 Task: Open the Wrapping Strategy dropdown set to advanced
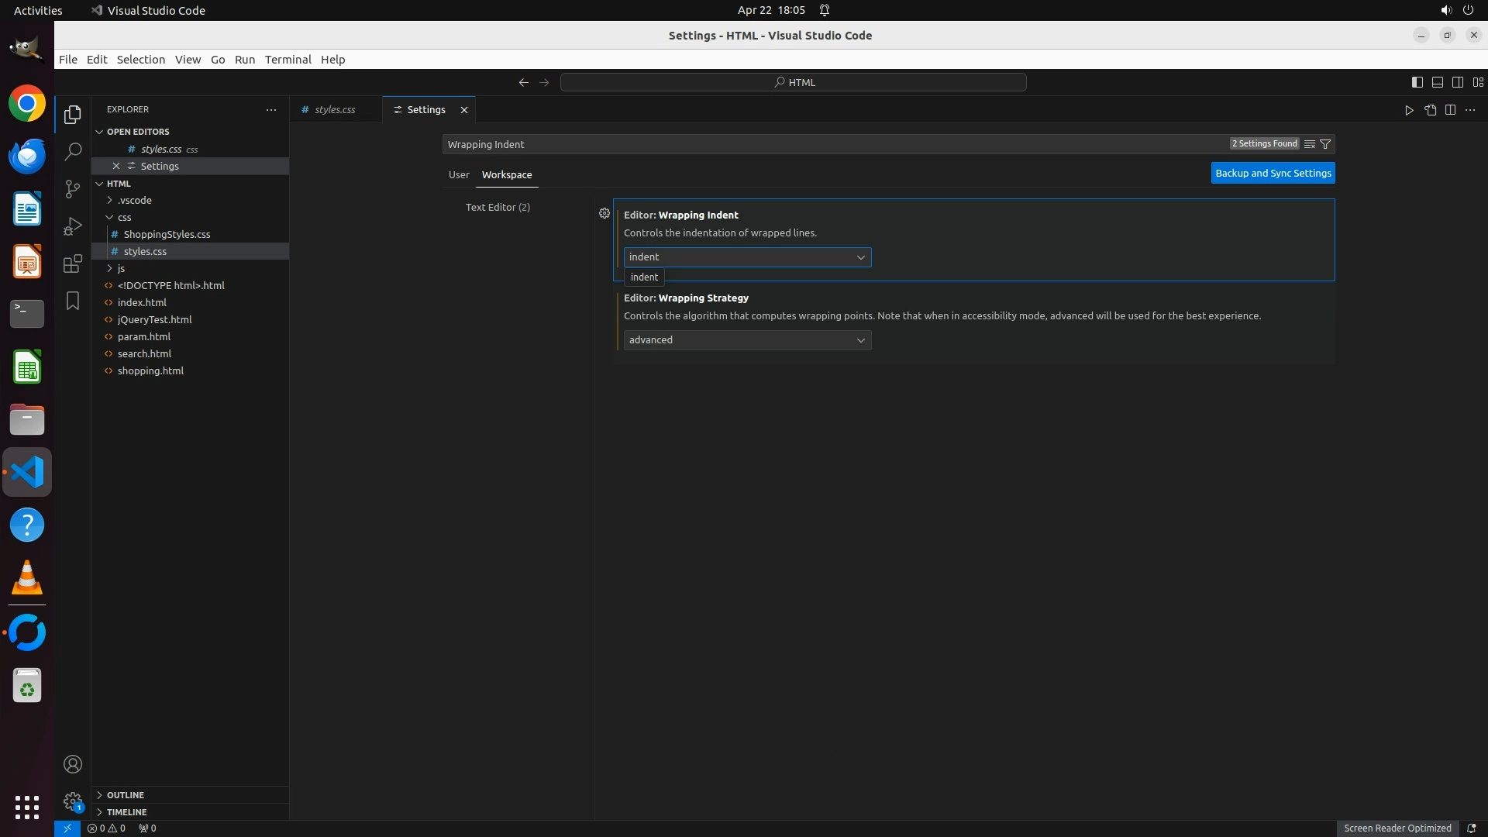point(747,340)
